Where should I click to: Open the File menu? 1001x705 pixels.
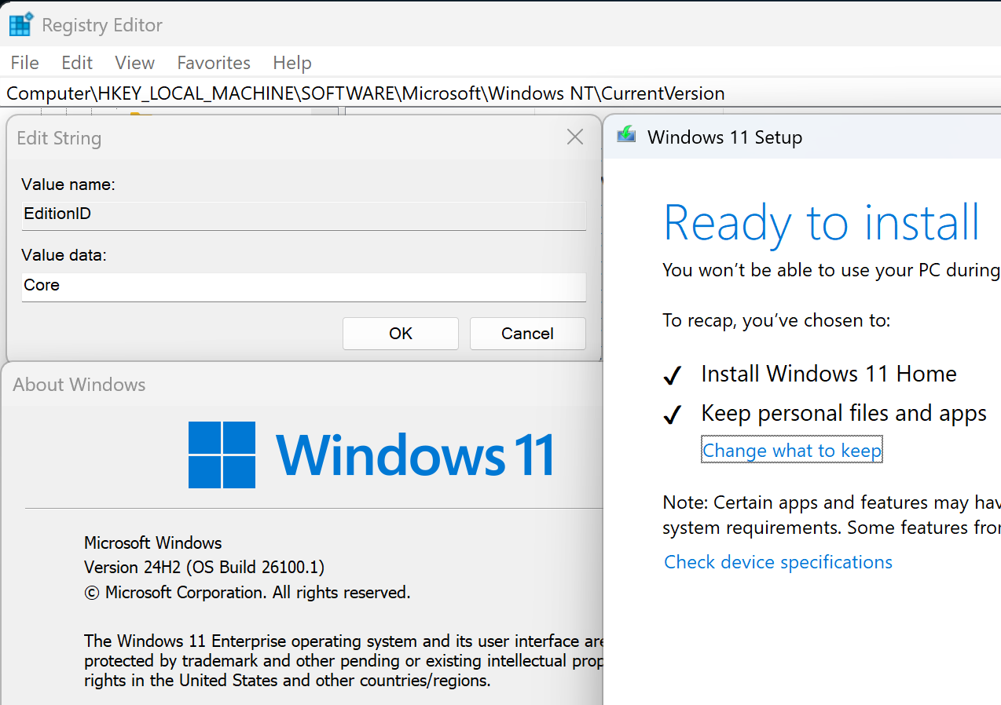25,63
